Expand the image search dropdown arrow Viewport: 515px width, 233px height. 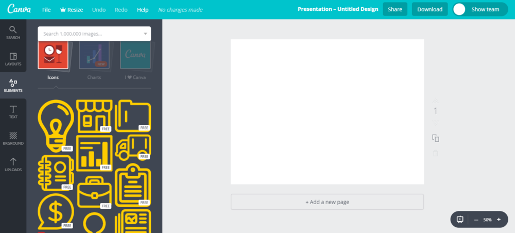coord(145,34)
